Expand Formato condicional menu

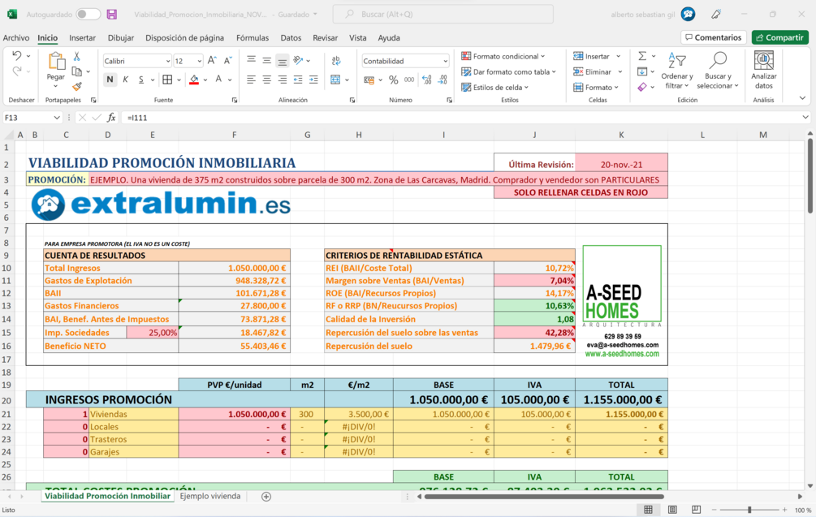coord(503,56)
